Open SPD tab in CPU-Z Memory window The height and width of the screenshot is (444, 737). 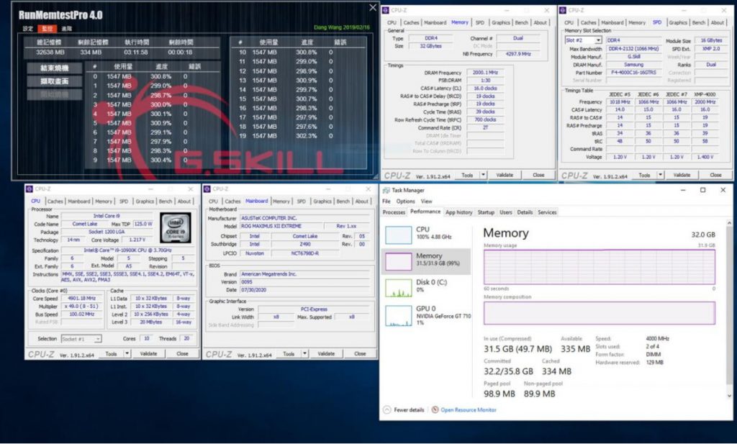coord(480,22)
